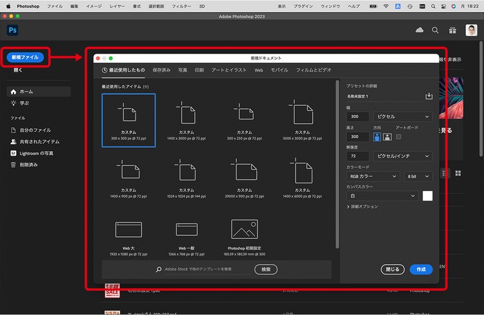Click the search magnifier in Photoshop header
Image resolution: width=484 pixels, height=315 pixels.
pyautogui.click(x=435, y=30)
